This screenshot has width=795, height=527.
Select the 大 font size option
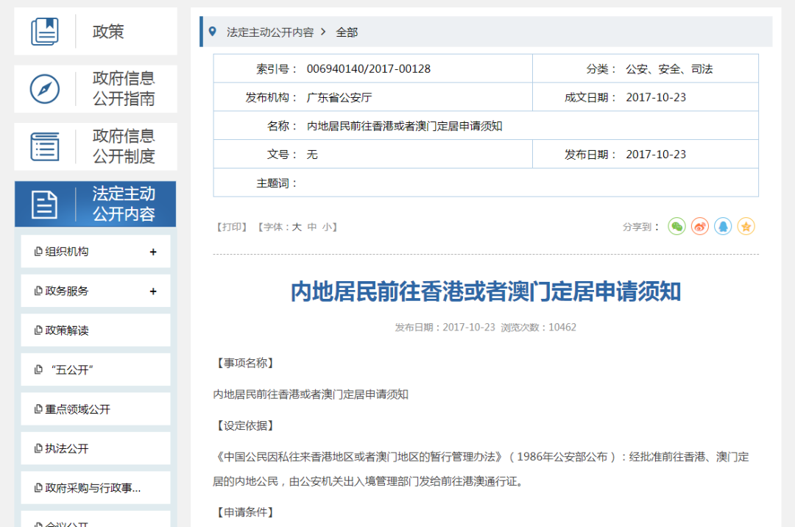(x=297, y=227)
